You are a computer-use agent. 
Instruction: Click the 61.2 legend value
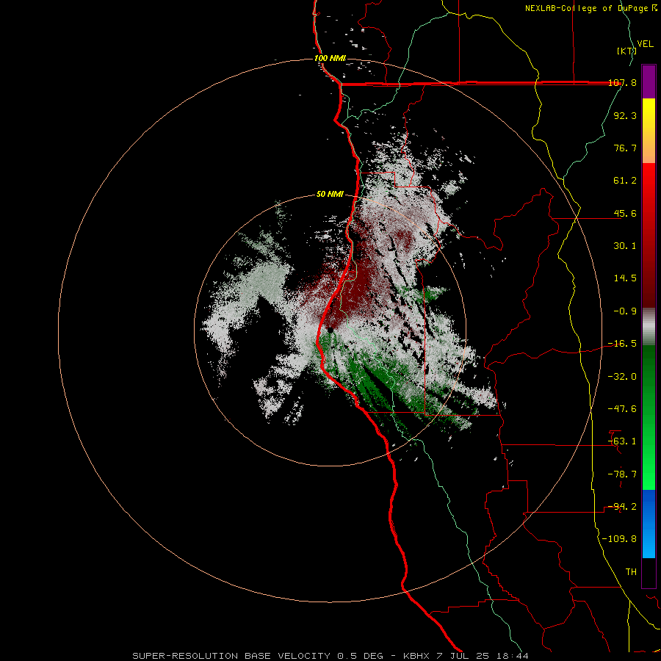(x=625, y=181)
